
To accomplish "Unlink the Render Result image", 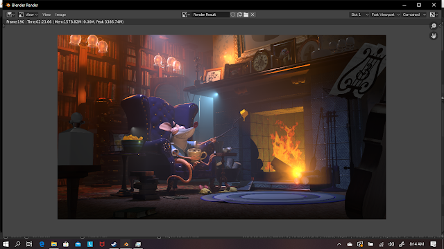I will (x=253, y=15).
